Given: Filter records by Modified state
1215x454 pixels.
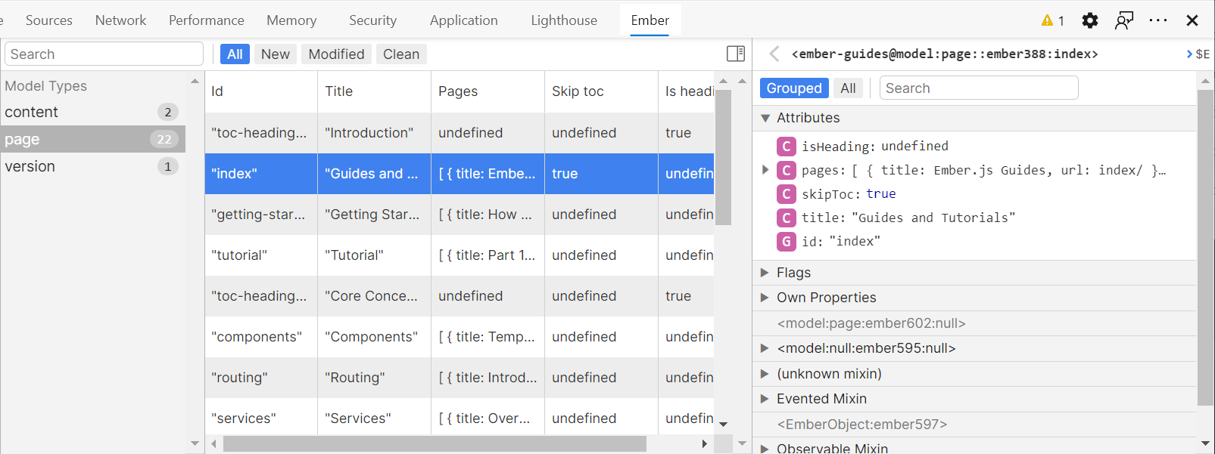Looking at the screenshot, I should pos(336,54).
